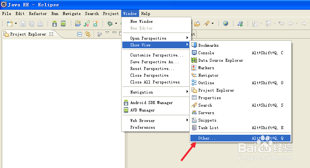Show the Data Source Explorer view
The image size is (310, 168).
(x=240, y=60)
